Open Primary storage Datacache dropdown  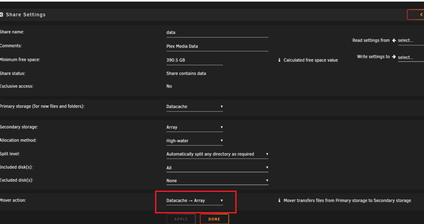195,107
